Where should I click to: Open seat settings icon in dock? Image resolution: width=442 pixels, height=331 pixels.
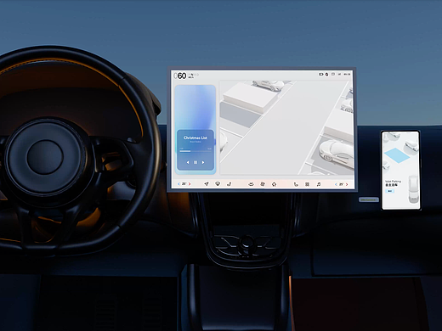pyautogui.click(x=229, y=184)
